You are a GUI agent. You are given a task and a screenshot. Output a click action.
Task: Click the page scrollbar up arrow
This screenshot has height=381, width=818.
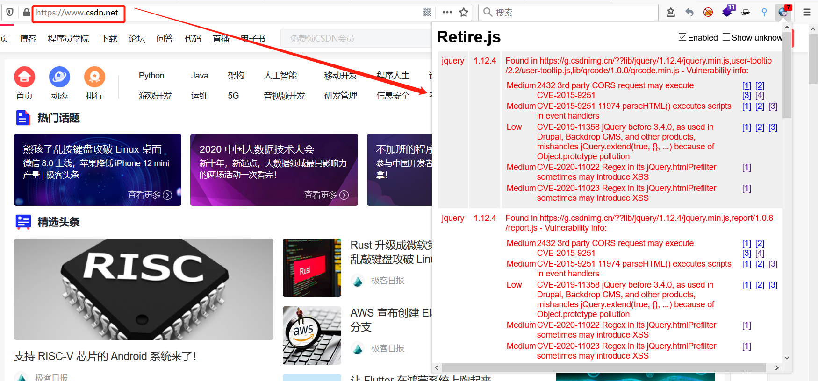(813, 29)
